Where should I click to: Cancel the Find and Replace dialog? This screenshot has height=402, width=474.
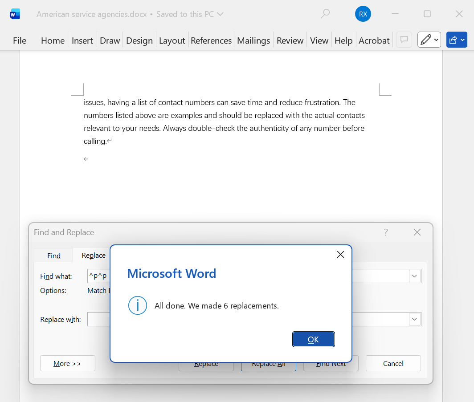click(x=393, y=363)
